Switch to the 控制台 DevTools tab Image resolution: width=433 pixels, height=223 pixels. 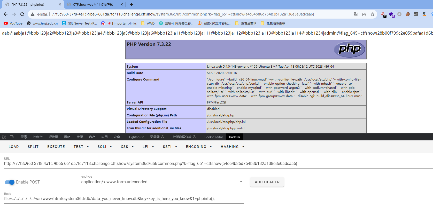(x=38, y=137)
